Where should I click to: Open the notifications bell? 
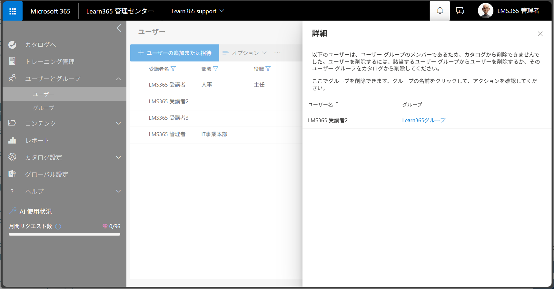440,11
